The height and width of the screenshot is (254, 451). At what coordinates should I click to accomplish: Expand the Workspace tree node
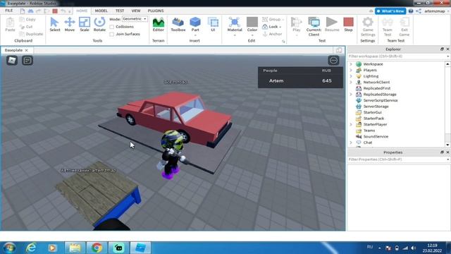tap(351, 64)
